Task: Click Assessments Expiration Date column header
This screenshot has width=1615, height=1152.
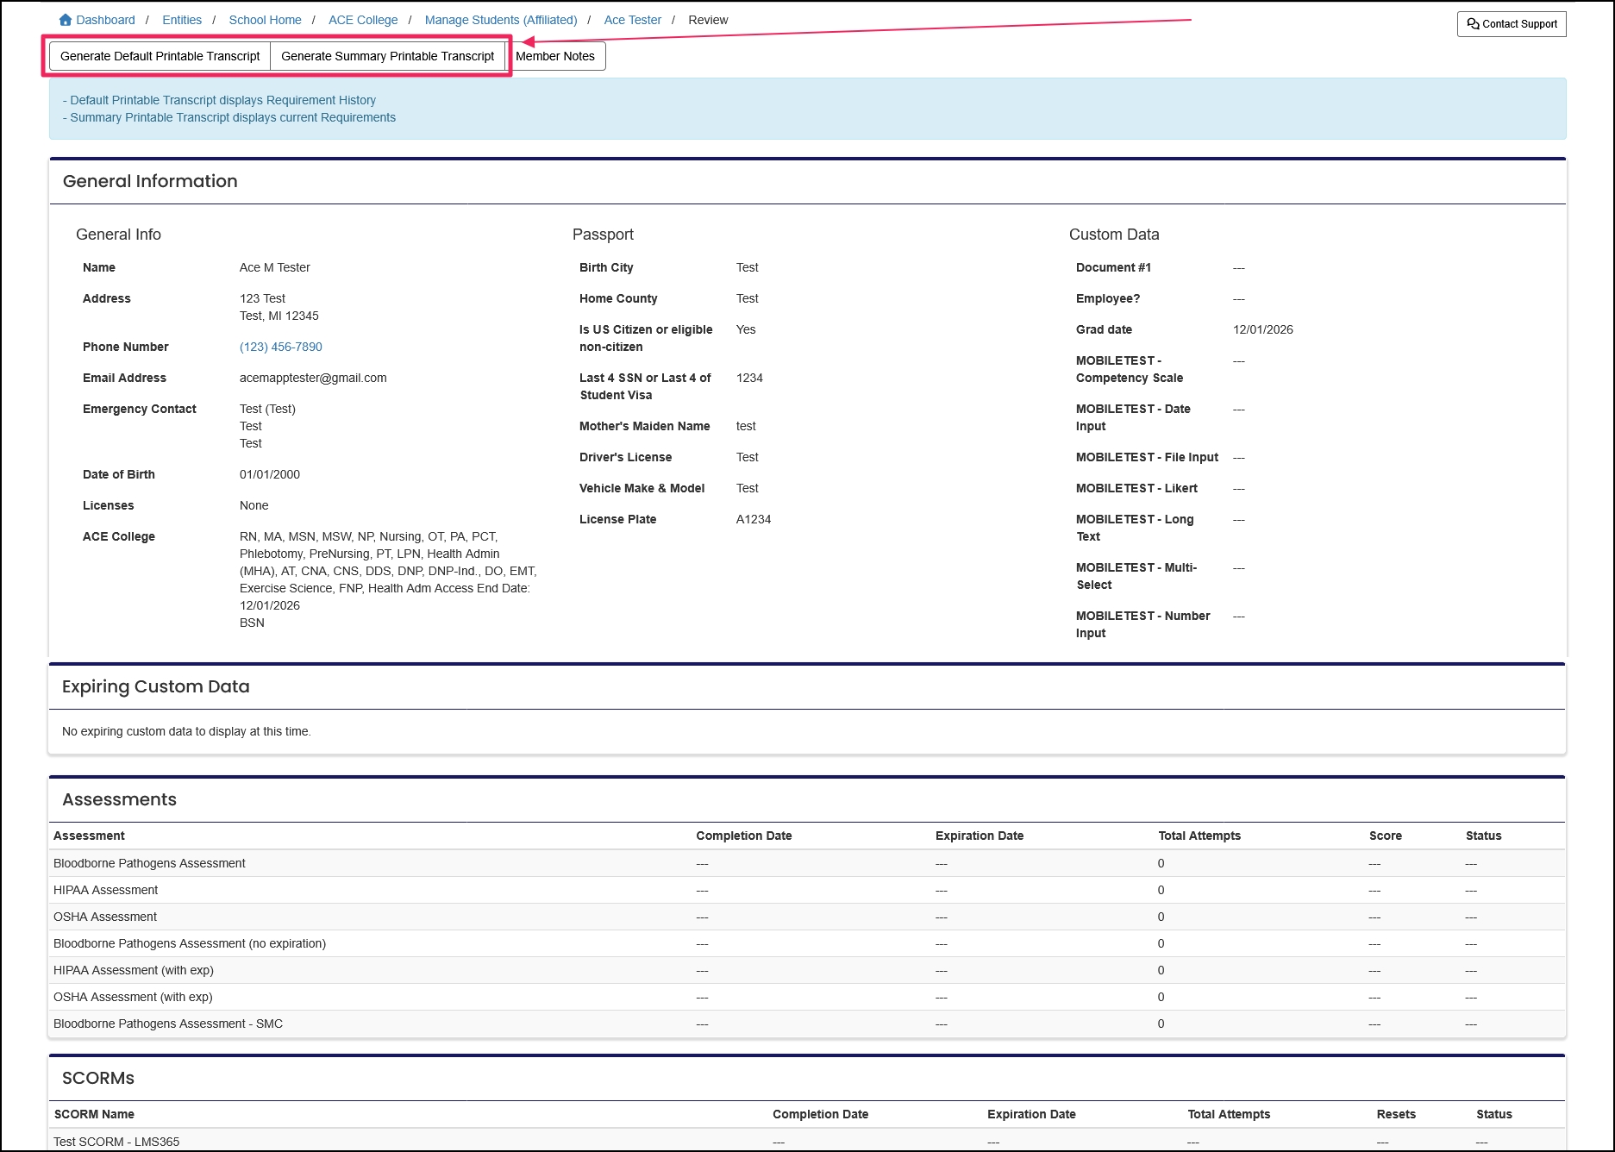Action: 980,836
